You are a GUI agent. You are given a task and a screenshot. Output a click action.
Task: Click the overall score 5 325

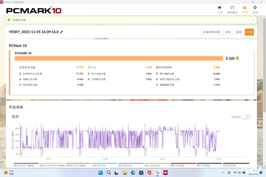point(230,58)
